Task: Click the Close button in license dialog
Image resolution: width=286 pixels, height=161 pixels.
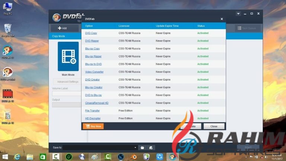Action: [x=214, y=126]
